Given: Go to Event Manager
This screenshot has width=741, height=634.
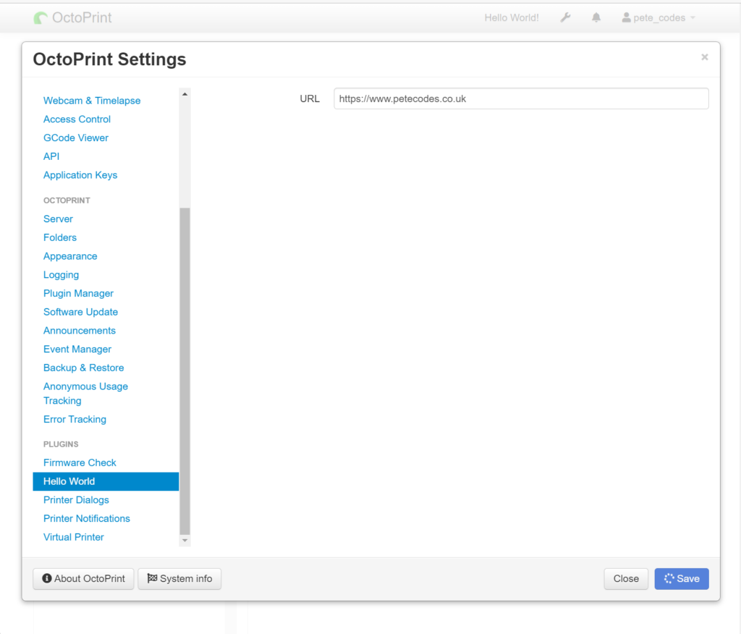Looking at the screenshot, I should tap(77, 349).
